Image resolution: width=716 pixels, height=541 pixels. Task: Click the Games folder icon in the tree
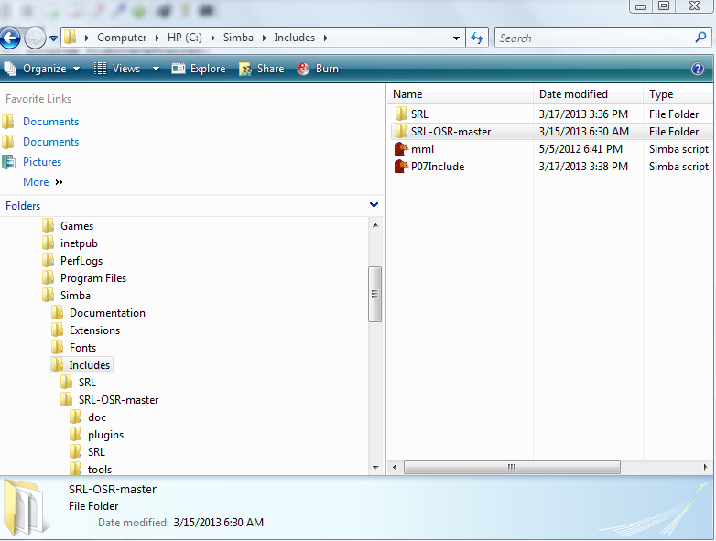(48, 226)
